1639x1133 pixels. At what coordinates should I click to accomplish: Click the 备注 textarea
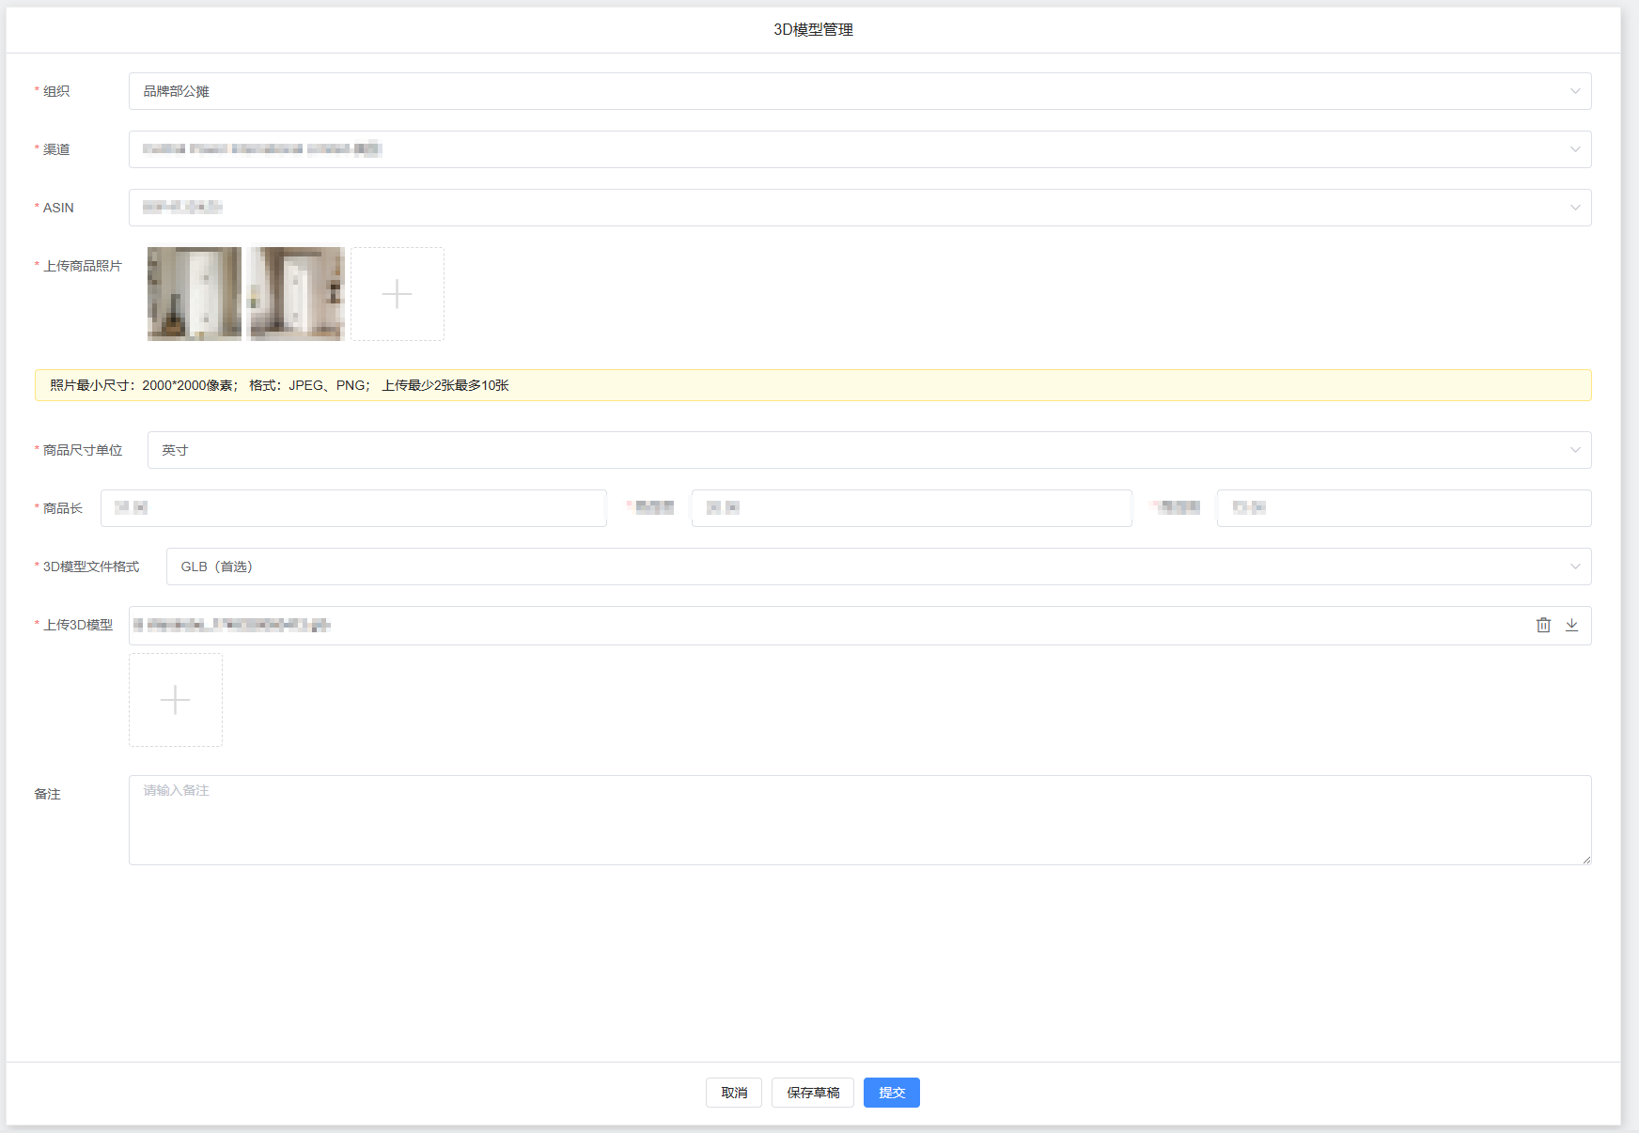tap(859, 820)
